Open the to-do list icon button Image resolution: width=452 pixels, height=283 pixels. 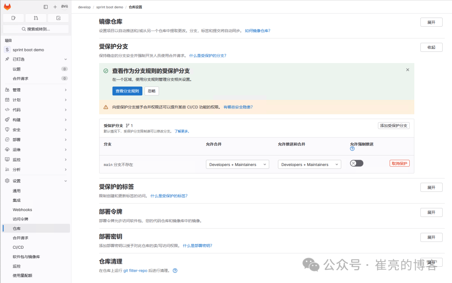coord(58,18)
